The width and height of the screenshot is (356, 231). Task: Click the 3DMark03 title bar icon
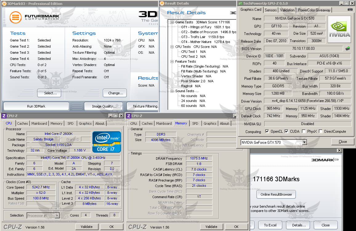click(4, 3)
